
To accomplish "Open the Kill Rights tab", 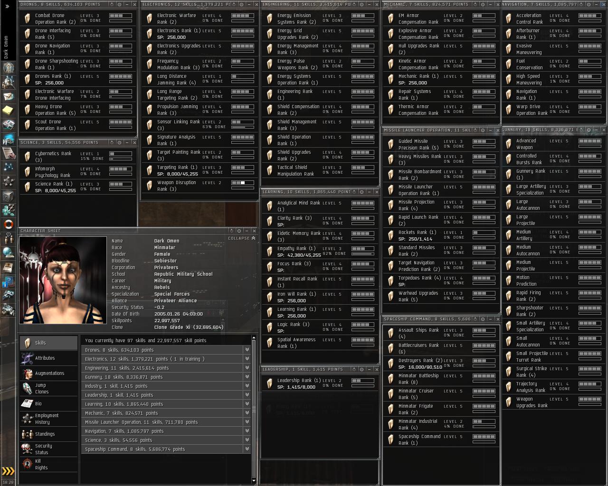I will (48, 464).
